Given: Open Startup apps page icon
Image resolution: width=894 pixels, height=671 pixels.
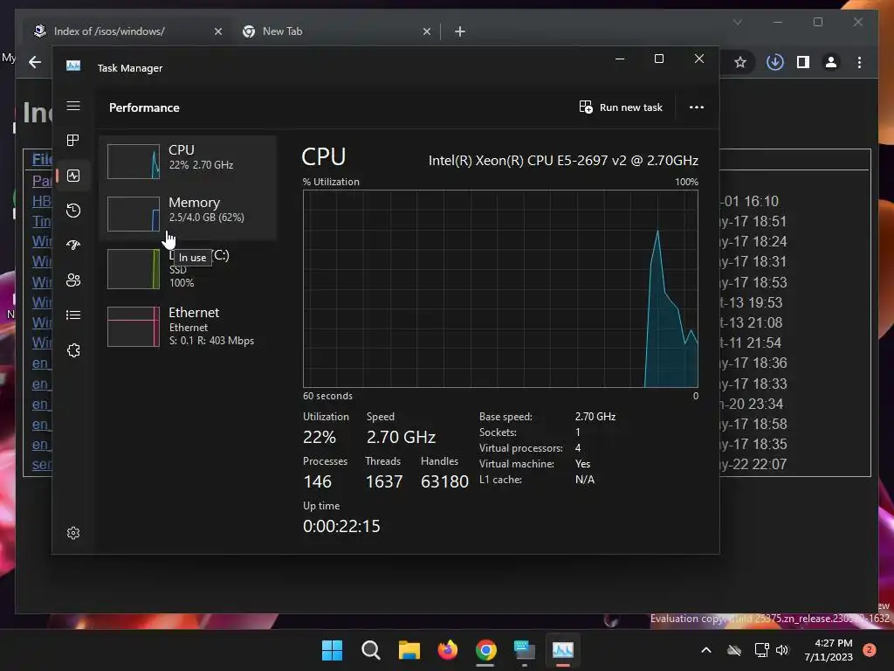Looking at the screenshot, I should [73, 246].
